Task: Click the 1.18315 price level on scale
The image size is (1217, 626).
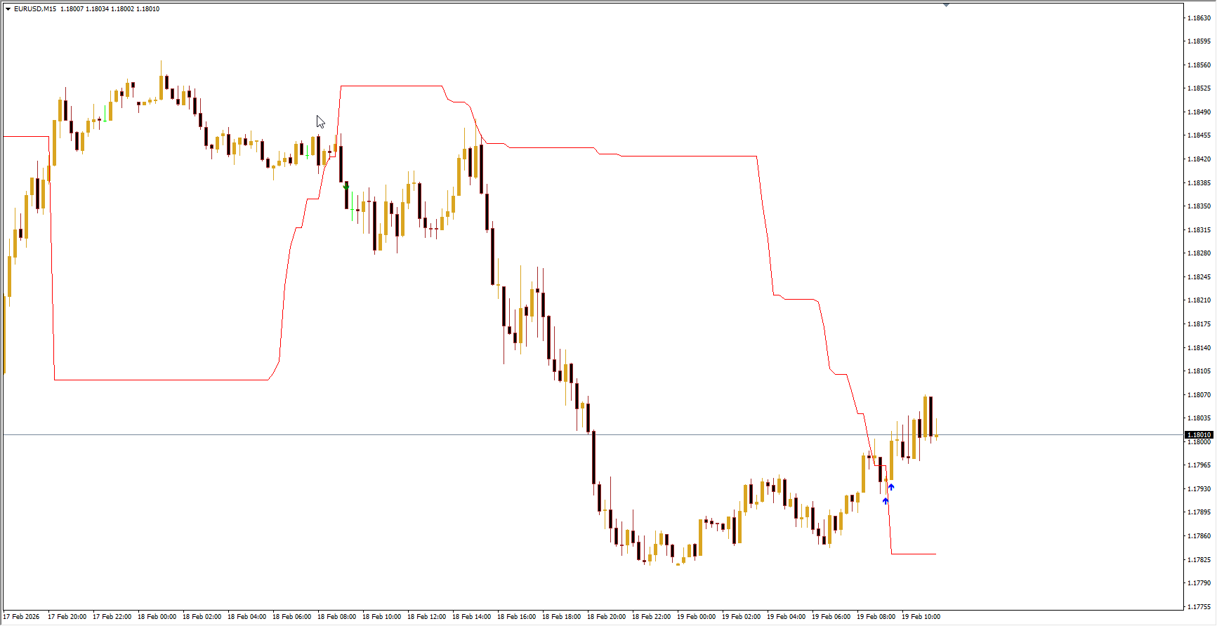Action: point(1199,230)
